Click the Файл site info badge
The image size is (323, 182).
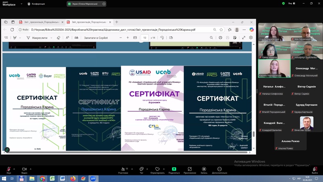click(x=24, y=30)
